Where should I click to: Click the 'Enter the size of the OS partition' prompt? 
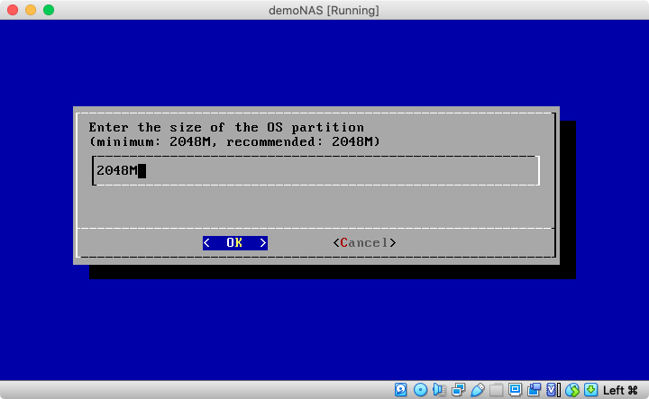[x=226, y=127]
